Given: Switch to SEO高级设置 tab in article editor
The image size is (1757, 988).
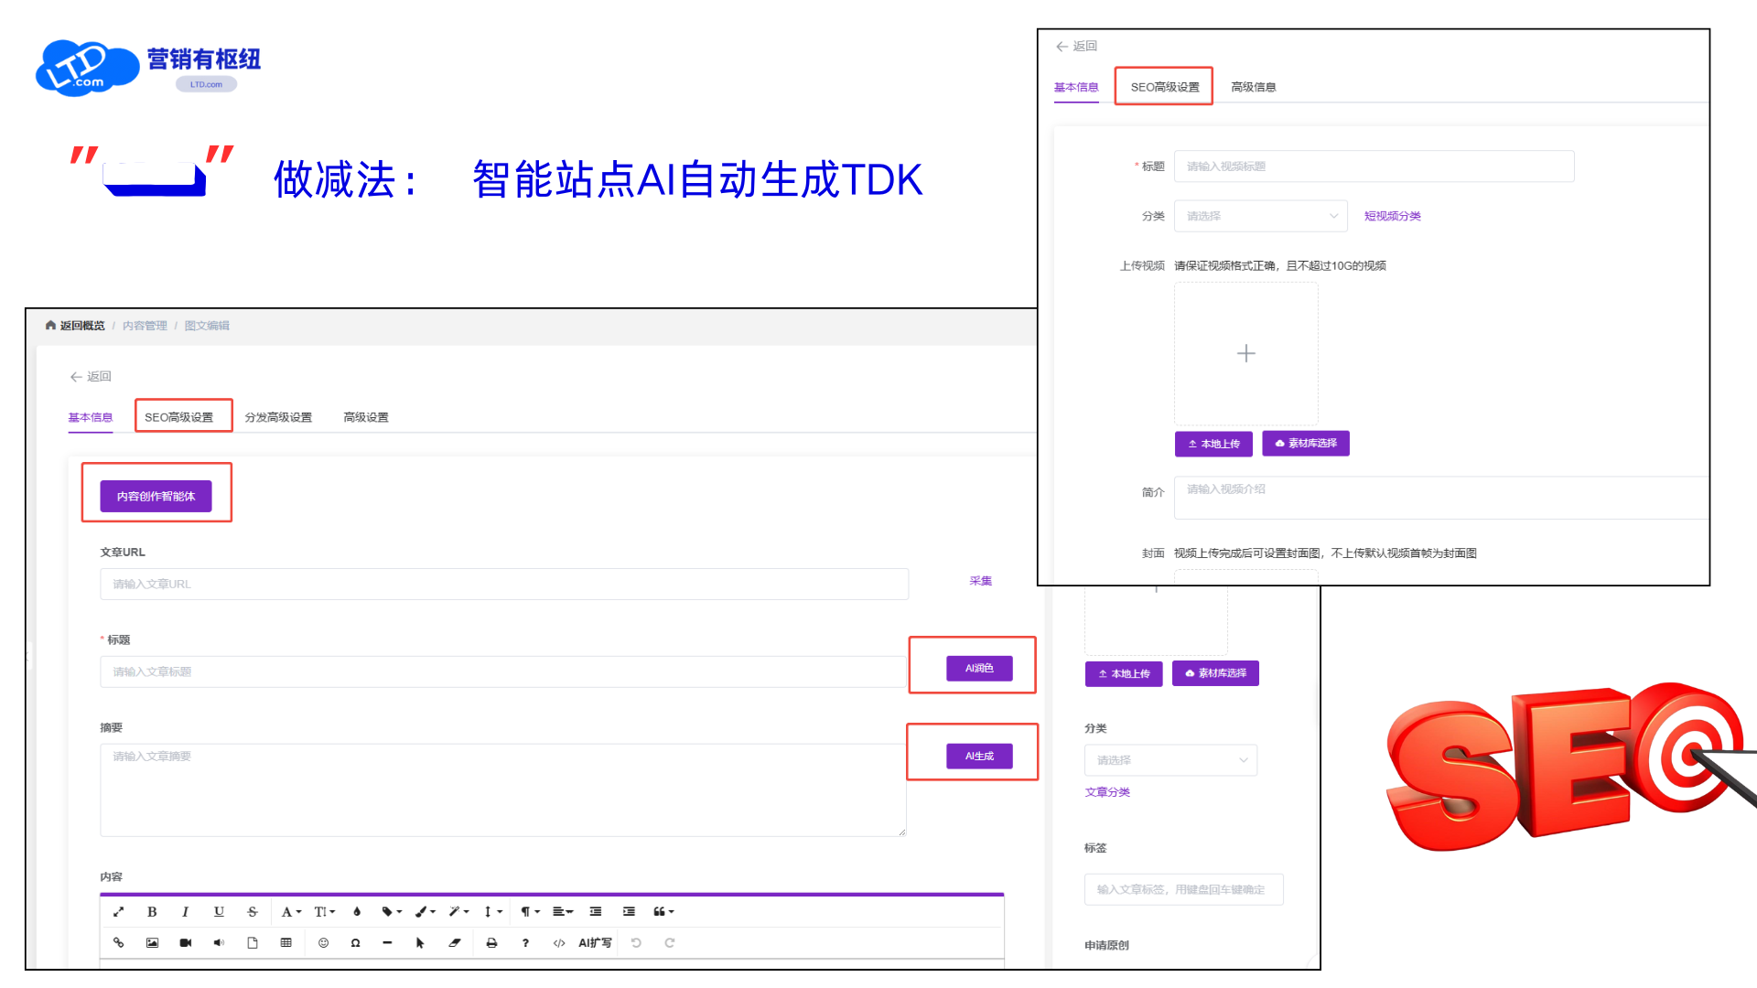Looking at the screenshot, I should tap(179, 417).
